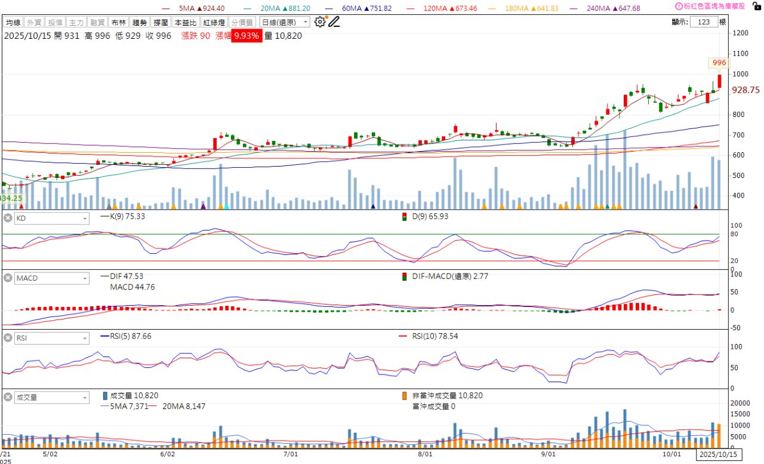Image resolution: width=764 pixels, height=464 pixels.
Task: Open the 日線(還原) period dropdown
Action: coord(285,22)
